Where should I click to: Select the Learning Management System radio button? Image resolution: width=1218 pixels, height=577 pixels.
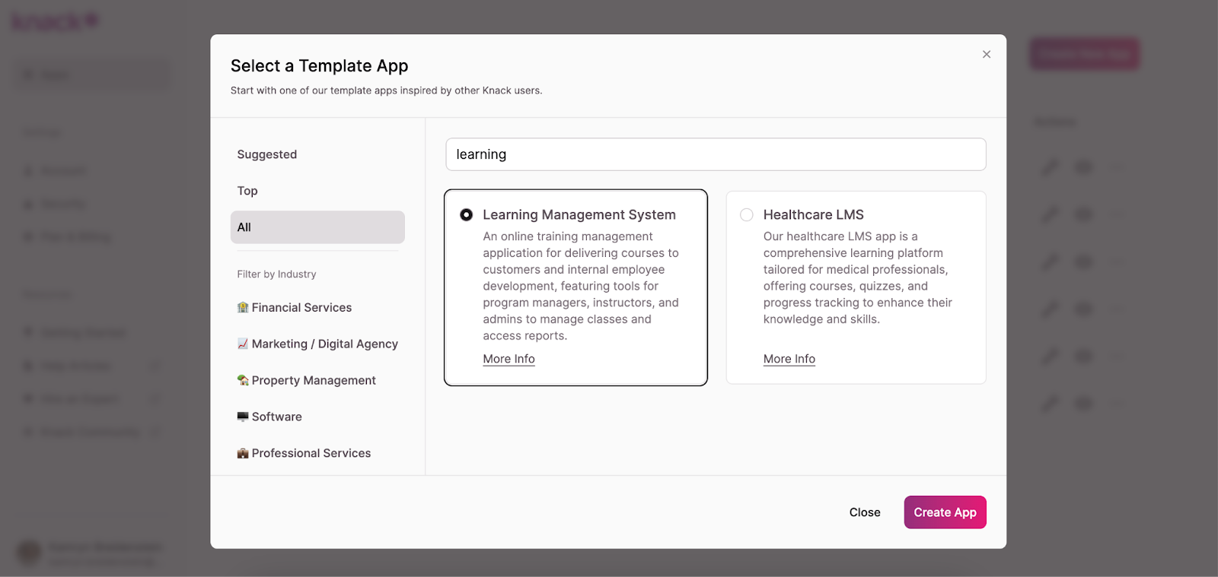coord(467,215)
